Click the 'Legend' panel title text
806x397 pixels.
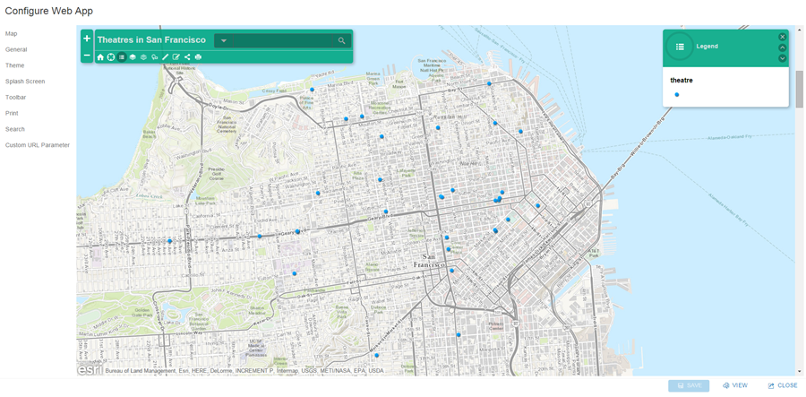[x=707, y=47]
